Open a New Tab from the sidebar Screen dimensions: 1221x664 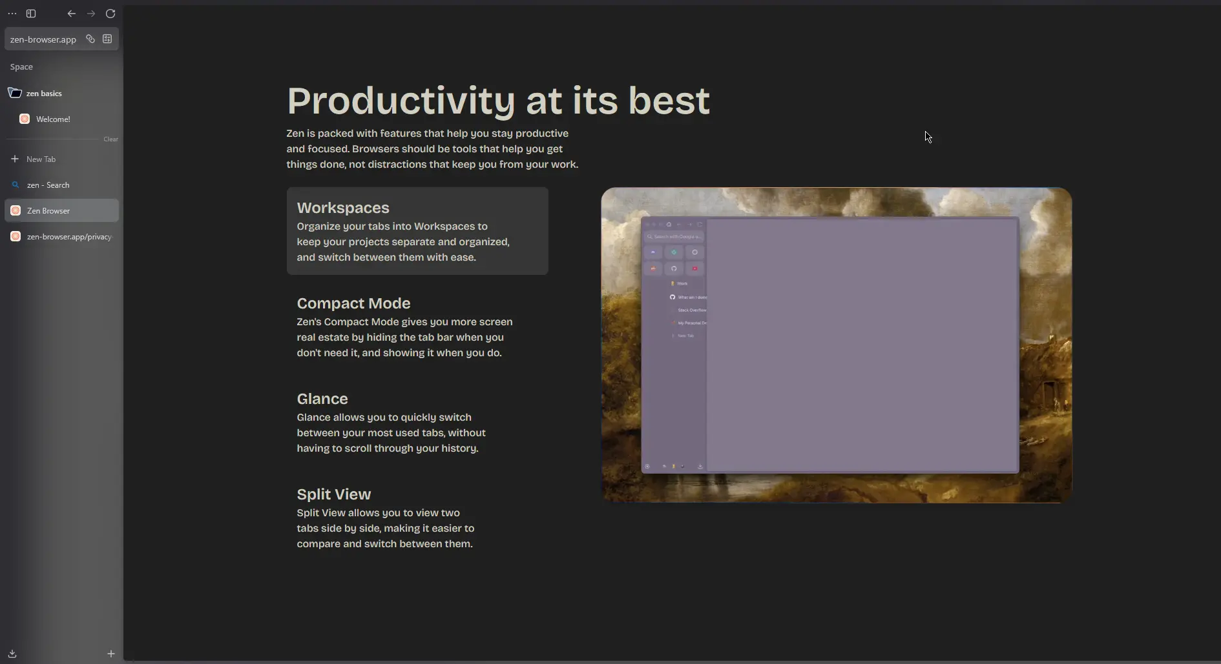click(x=61, y=159)
